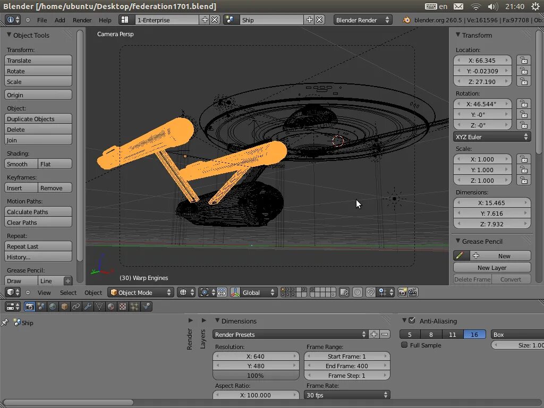544x408 pixels.
Task: Click the New Layer button
Action: pos(492,268)
